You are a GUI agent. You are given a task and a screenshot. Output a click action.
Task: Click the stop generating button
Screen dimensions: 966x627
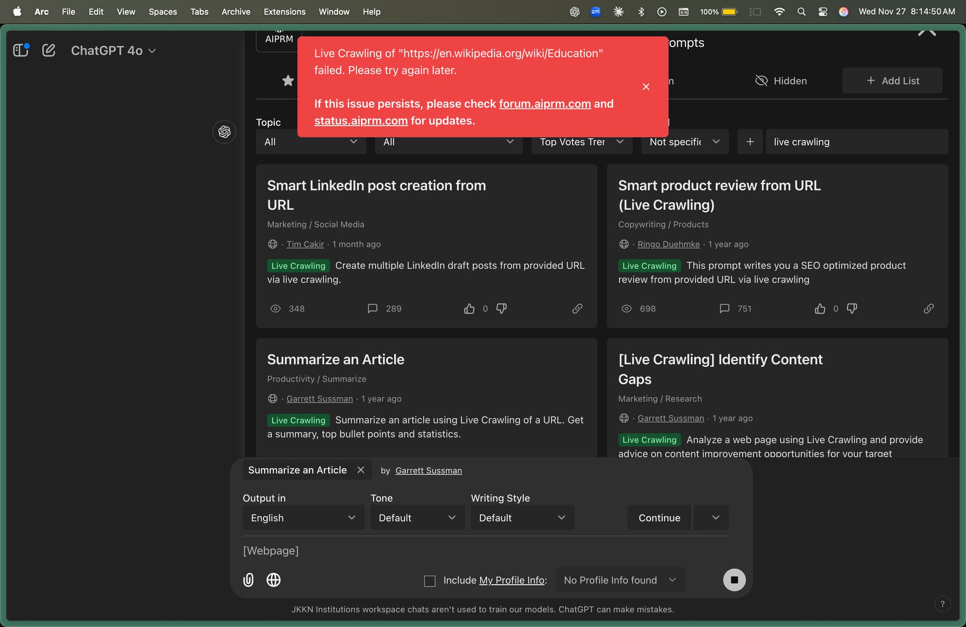(x=734, y=580)
